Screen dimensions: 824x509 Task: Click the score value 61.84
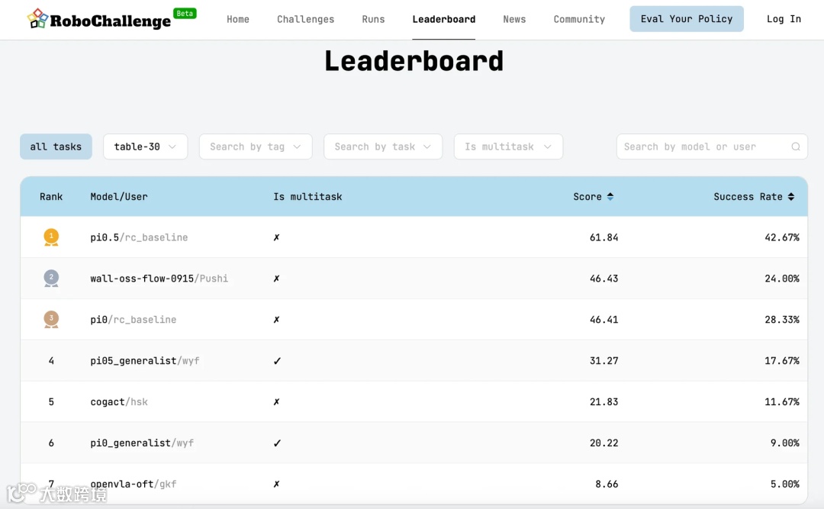click(604, 237)
